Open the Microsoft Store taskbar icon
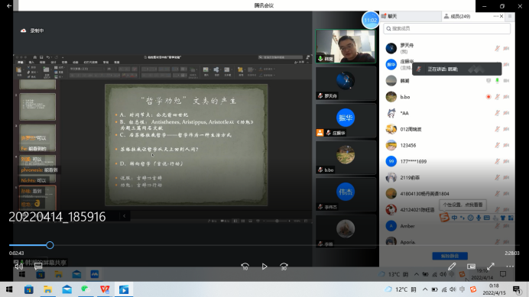 click(x=29, y=289)
